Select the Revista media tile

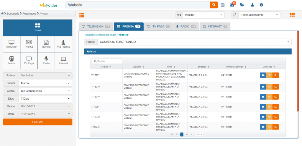tap(46, 44)
